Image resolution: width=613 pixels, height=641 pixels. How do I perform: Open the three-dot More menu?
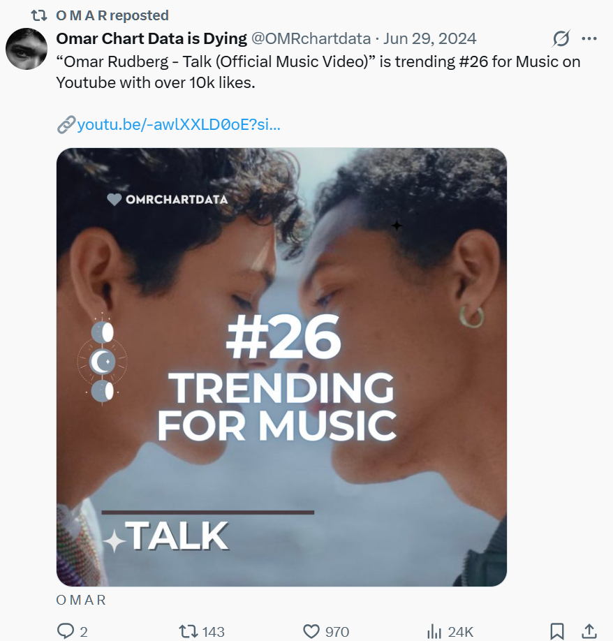coord(589,38)
